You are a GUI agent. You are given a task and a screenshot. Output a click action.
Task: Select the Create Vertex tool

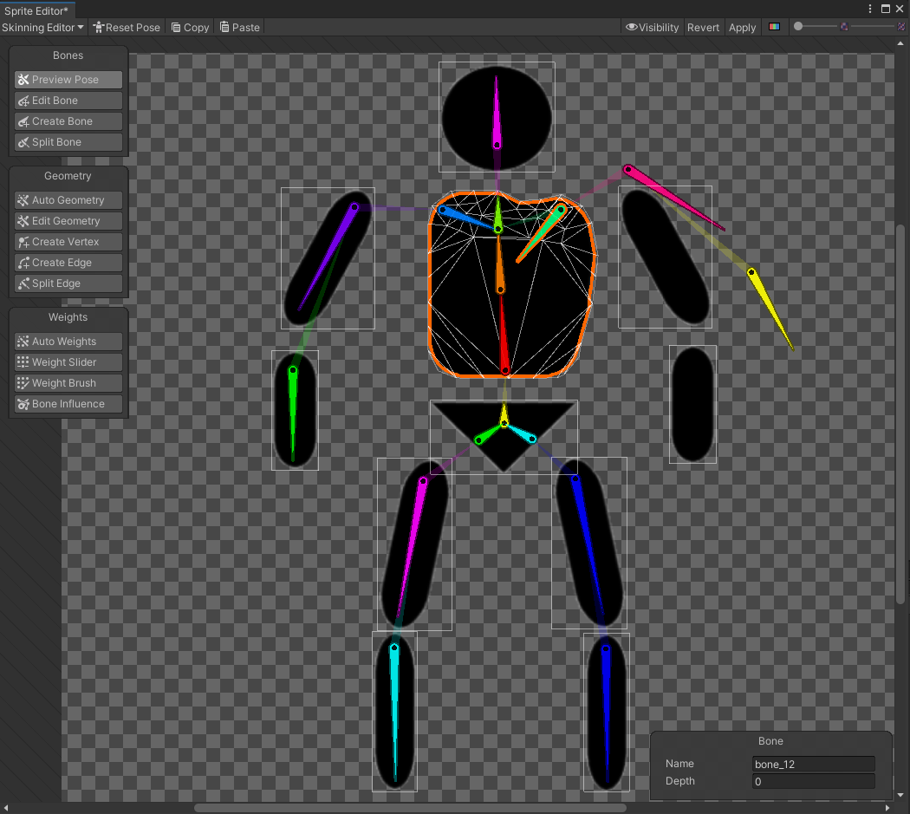point(68,241)
